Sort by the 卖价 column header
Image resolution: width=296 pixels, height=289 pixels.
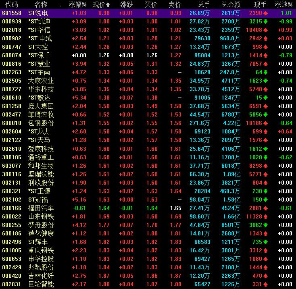tap(175, 4)
